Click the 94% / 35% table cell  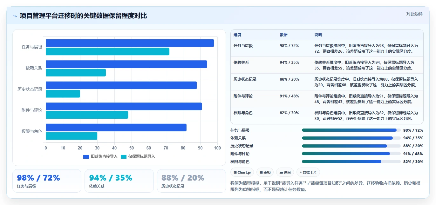(289, 63)
